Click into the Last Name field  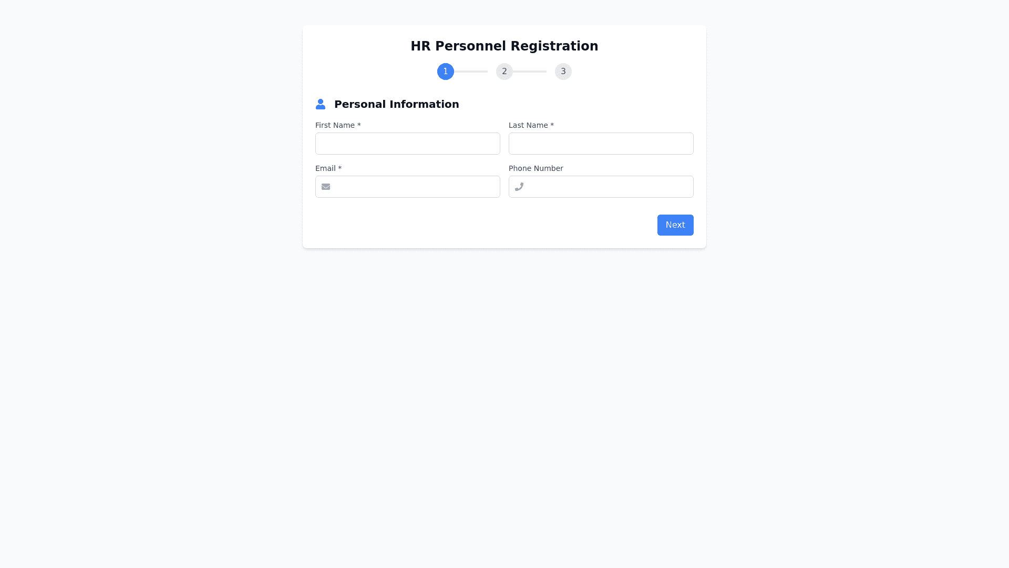[601, 144]
